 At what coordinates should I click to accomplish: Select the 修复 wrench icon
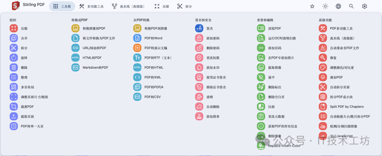pyautogui.click(x=323, y=58)
